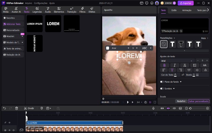
Task: Turn on the Sombra toggle
Action: coord(162,89)
